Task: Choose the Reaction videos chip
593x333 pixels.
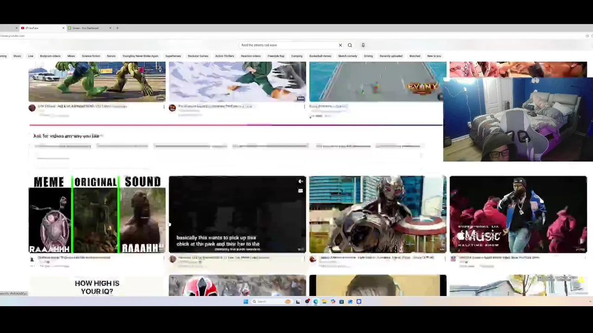Action: 251,56
